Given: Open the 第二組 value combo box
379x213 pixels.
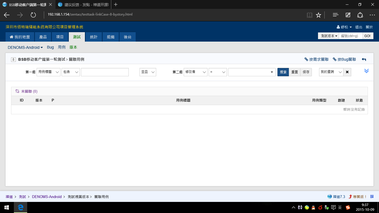Looking at the screenshot, I should (252, 72).
